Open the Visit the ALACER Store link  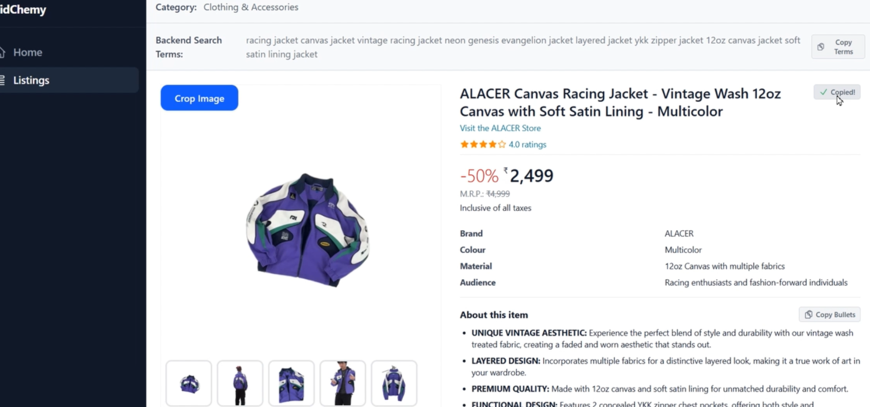(x=500, y=128)
